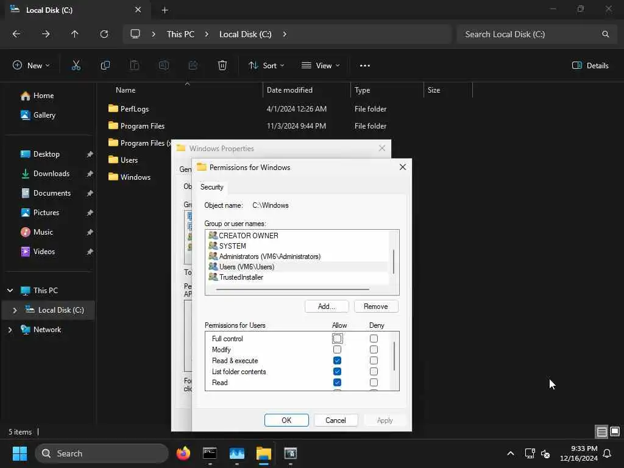Go up one level with up arrow
This screenshot has width=624, height=468.
pyautogui.click(x=74, y=34)
